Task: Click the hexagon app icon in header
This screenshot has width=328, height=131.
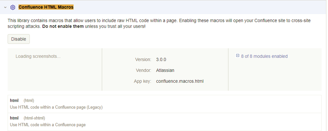Action: point(13,7)
